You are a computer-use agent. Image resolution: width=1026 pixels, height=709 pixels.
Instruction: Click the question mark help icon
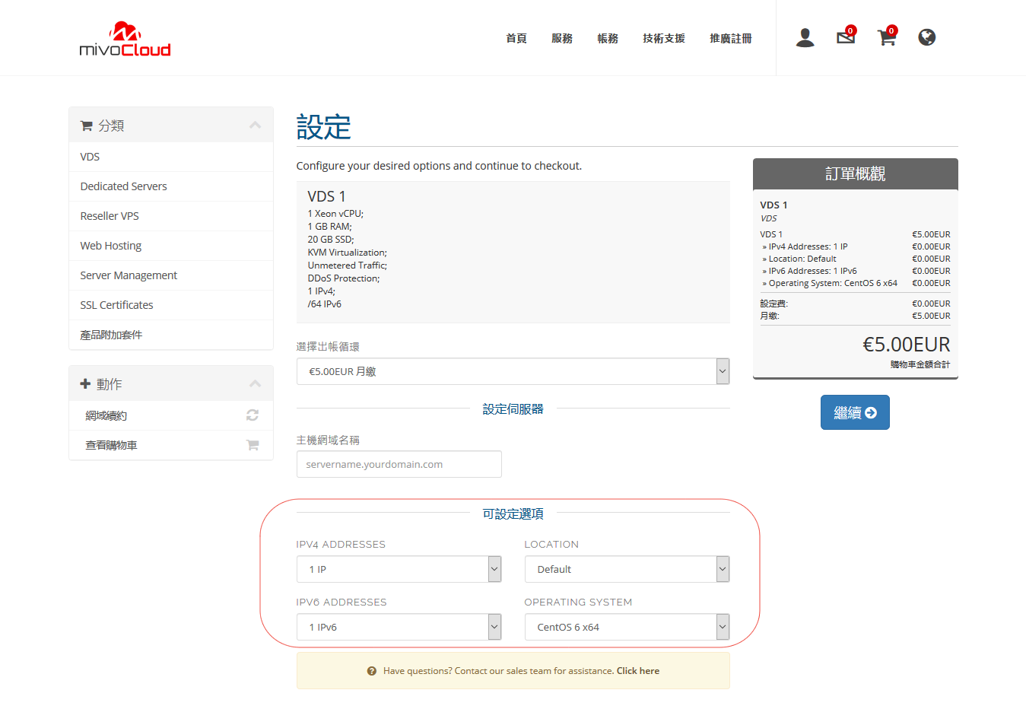pyautogui.click(x=372, y=671)
